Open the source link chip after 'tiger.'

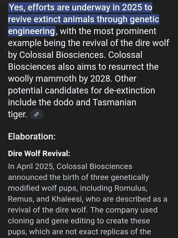[x=36, y=114]
